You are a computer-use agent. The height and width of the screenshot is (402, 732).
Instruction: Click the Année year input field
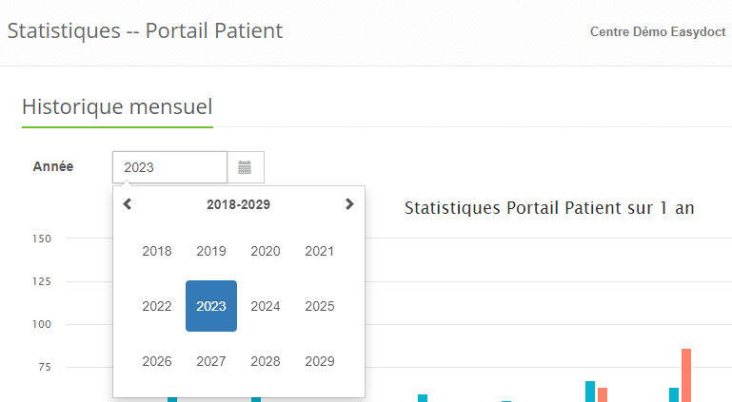click(x=169, y=167)
